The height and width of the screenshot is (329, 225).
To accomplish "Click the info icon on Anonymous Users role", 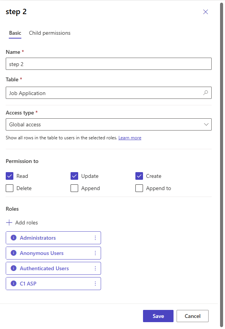I will (x=13, y=253).
